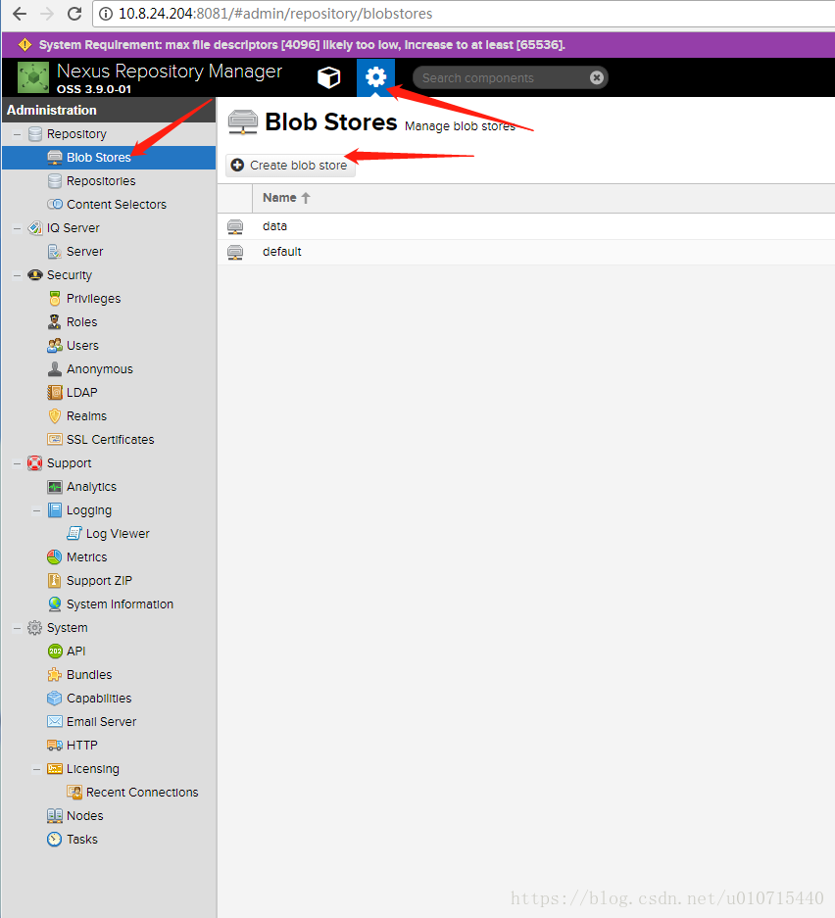This screenshot has width=835, height=918.
Task: Click the Realms shield icon
Action: click(x=55, y=416)
